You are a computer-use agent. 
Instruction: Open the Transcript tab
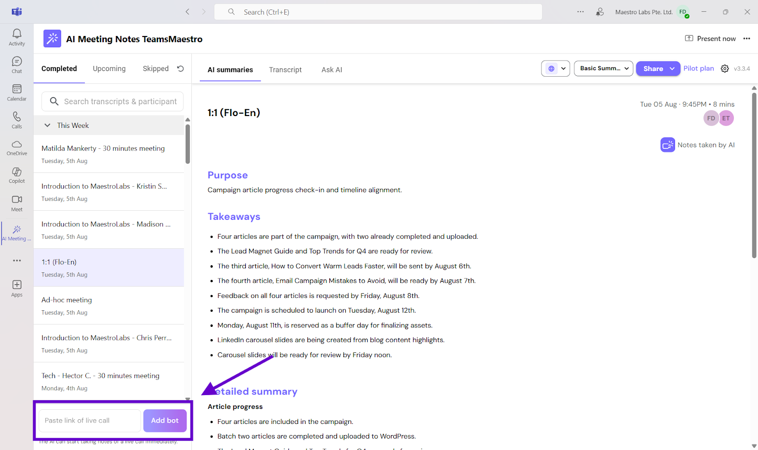(x=285, y=70)
